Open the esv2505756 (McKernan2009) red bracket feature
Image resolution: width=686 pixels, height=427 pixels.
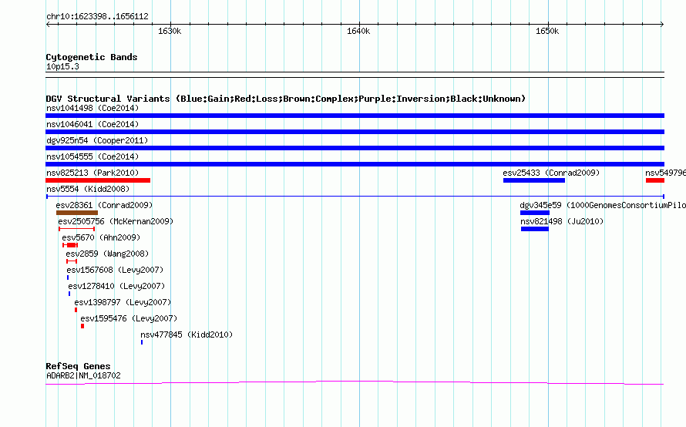pos(76,229)
